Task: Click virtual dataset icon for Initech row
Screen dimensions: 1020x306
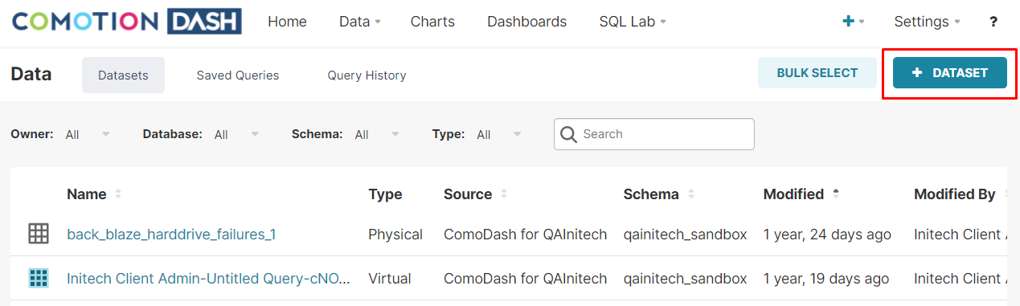Action: (x=39, y=278)
